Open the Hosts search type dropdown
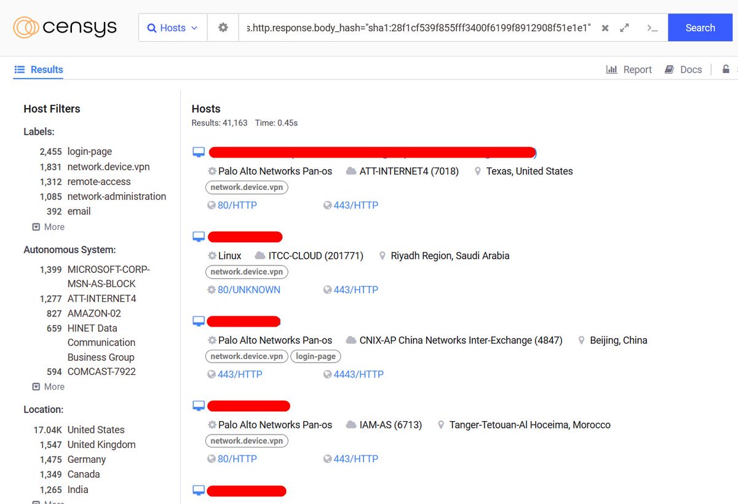The image size is (738, 504). point(173,28)
